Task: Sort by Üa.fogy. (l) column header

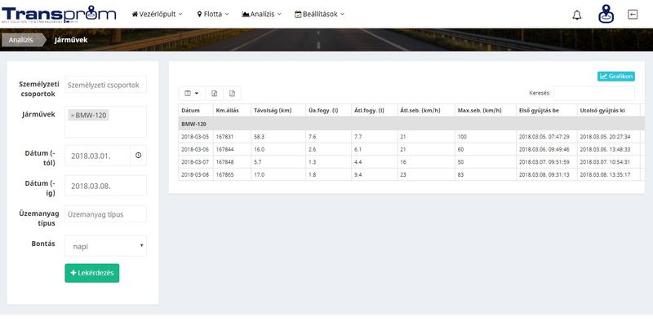Action: (328, 111)
